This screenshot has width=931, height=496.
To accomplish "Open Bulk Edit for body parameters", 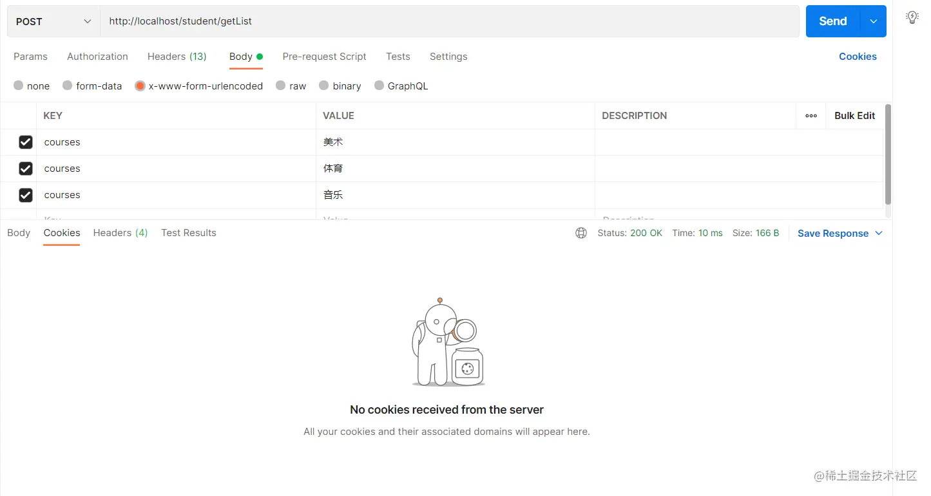I will (x=854, y=116).
